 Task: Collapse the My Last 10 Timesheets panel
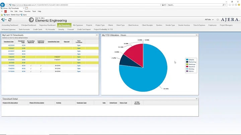[97, 35]
